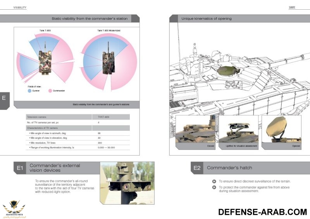Viewport: 310px width, 219px height.
Task: Click bullet icon beside 'To ensure direct discreet surveillance'
Action: click(x=214, y=181)
